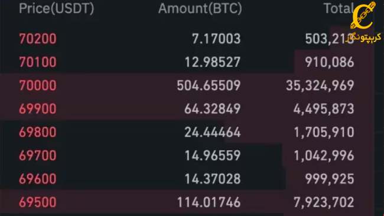Screen dimensions: 384x216
Task: Select the 69800 ask price
Action: (x=38, y=132)
